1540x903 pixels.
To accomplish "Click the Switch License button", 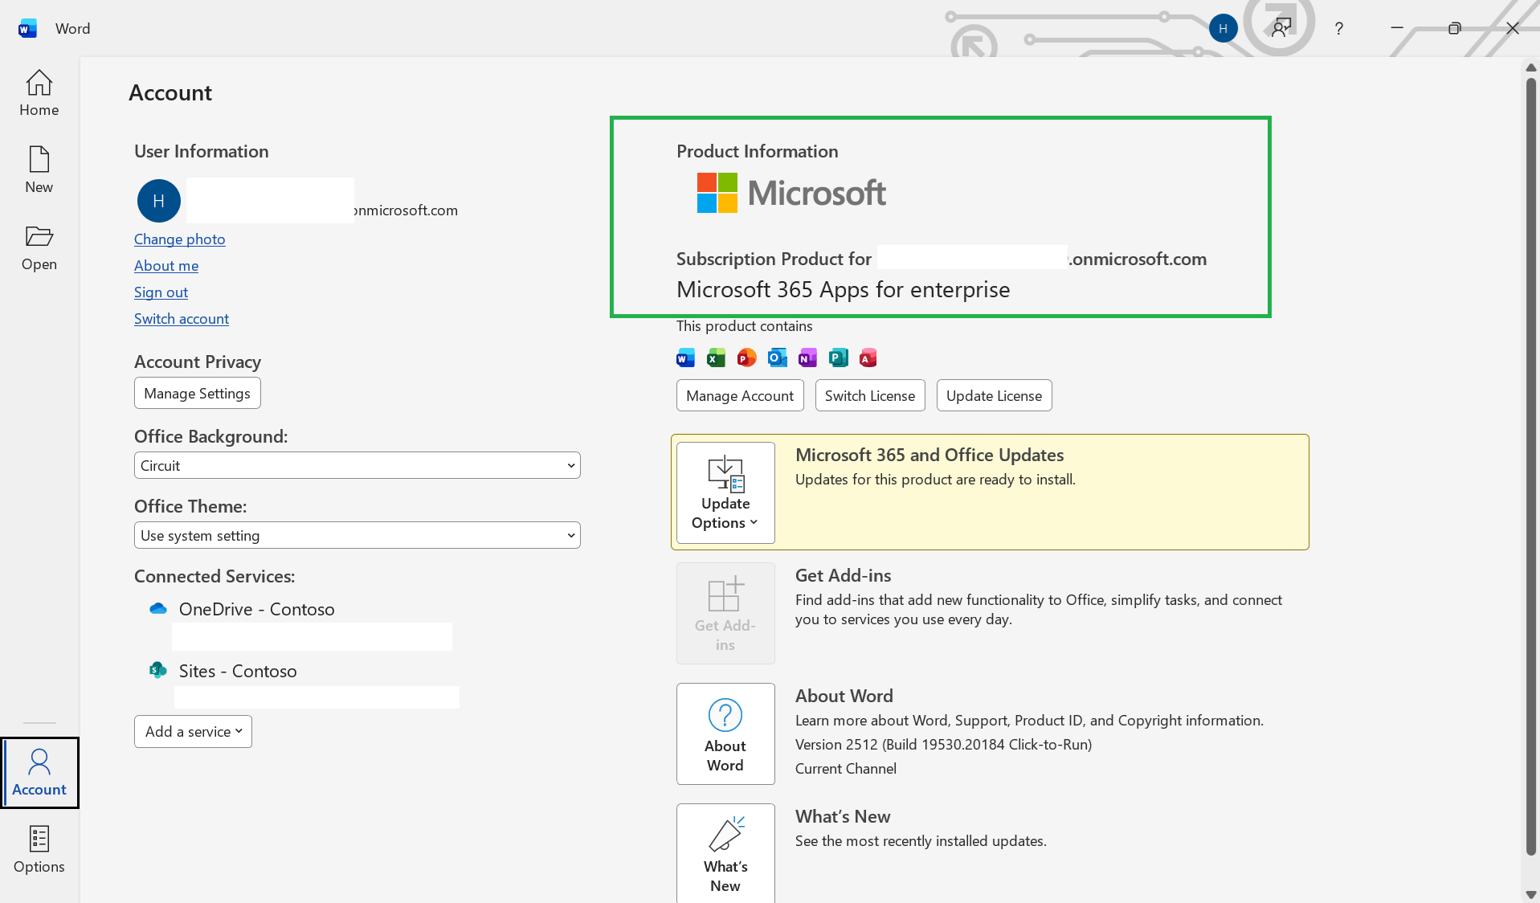I will tap(870, 395).
